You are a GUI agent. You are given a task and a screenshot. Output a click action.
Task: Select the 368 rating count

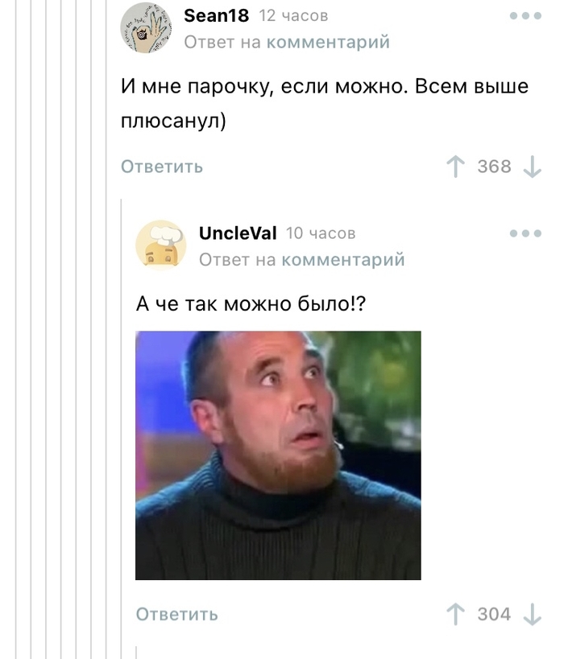pos(494,167)
